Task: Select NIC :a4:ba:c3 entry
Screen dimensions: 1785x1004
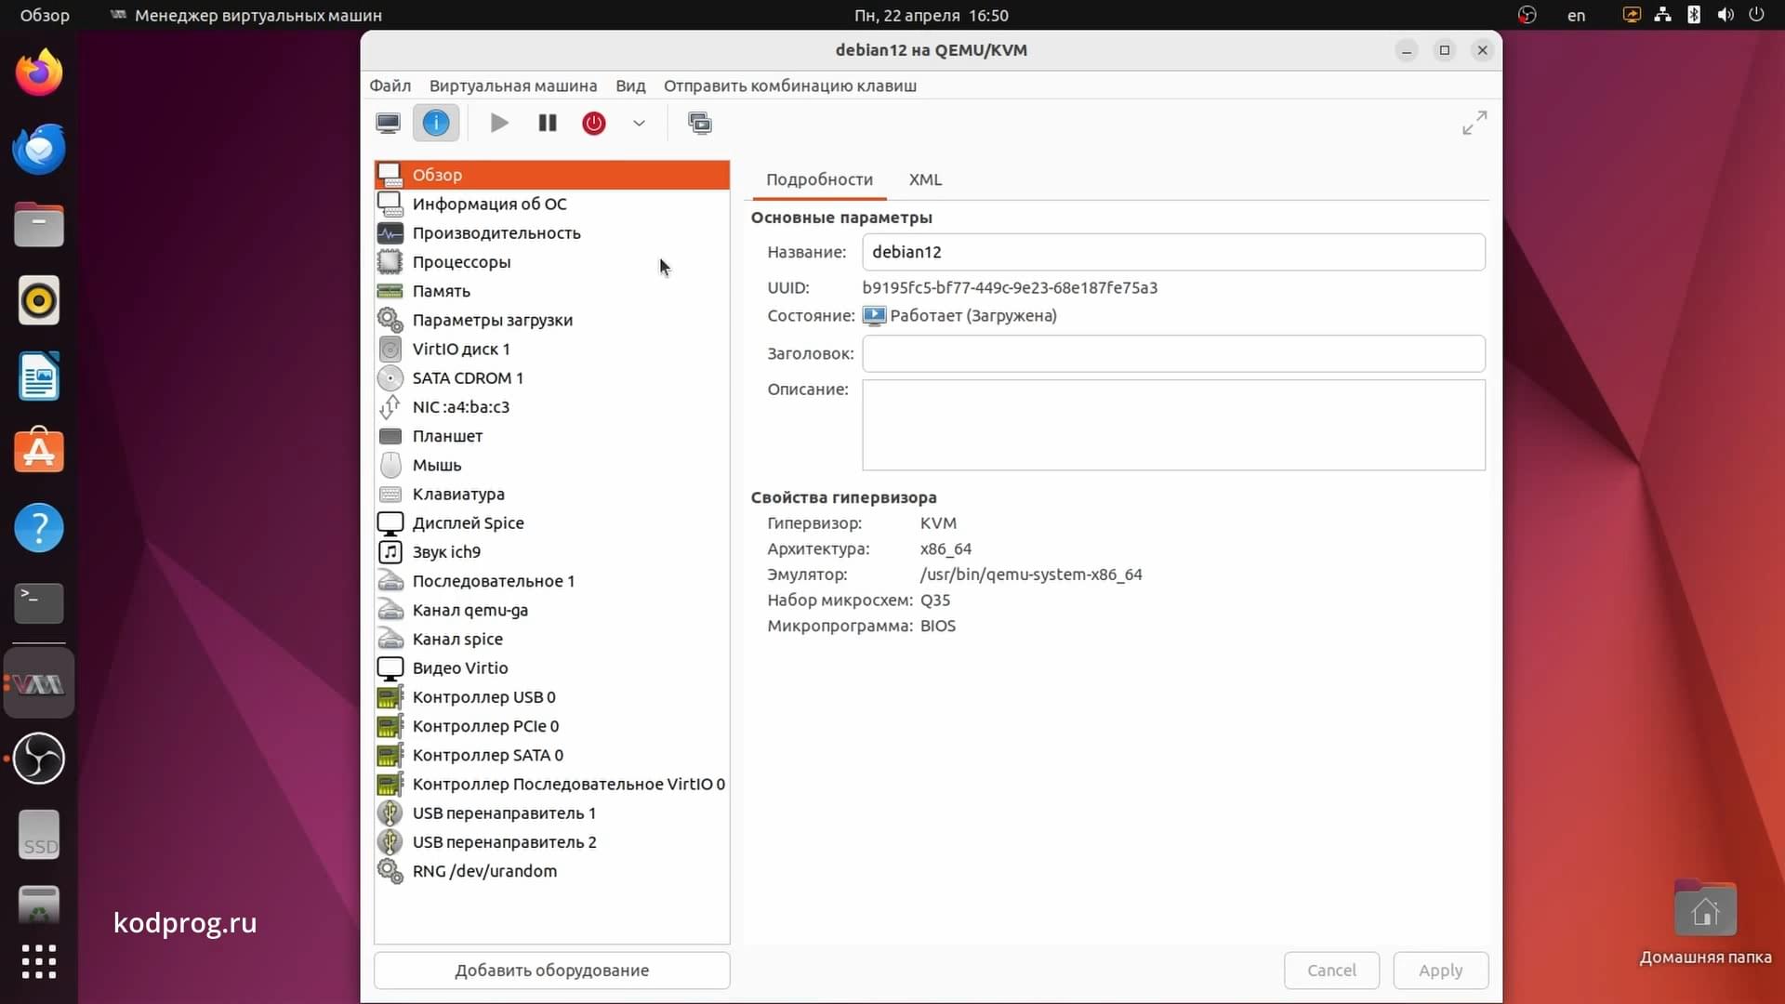Action: pos(552,407)
